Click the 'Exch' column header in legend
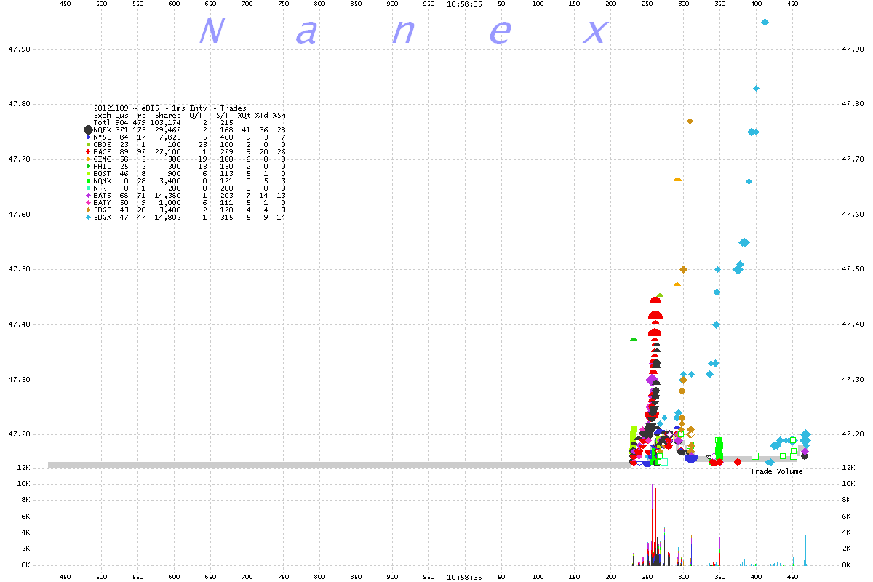 tap(103, 116)
